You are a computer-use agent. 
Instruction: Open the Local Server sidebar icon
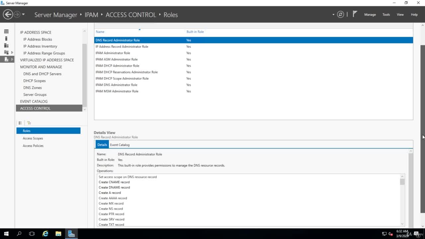click(6, 39)
